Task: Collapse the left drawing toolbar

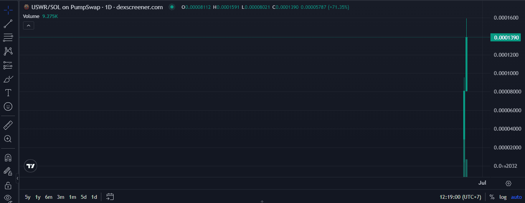Action: click(x=17, y=178)
